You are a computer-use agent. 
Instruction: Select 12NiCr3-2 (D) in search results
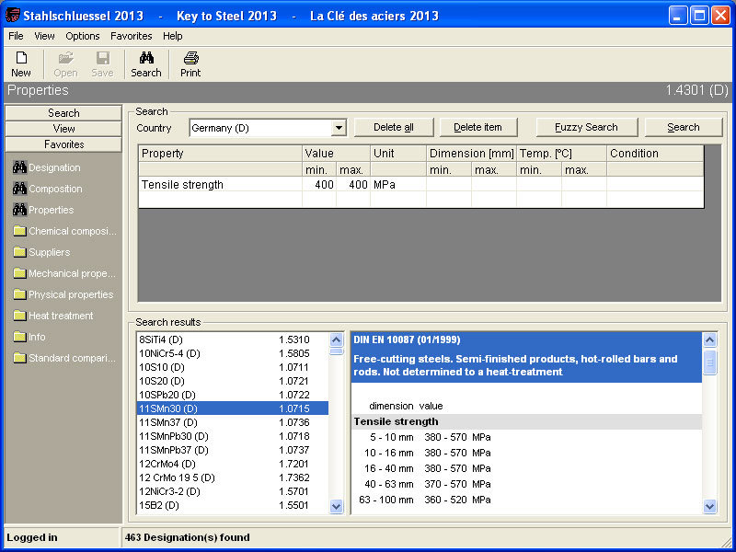[x=233, y=491]
